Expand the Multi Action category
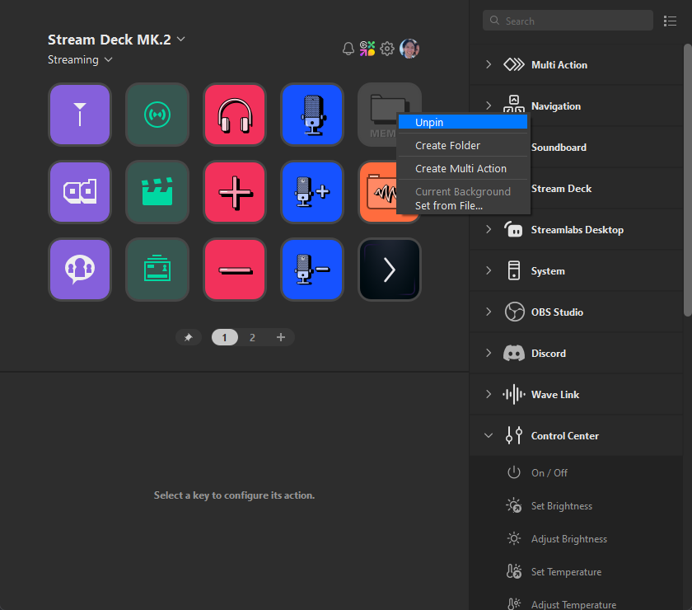 [x=489, y=65]
